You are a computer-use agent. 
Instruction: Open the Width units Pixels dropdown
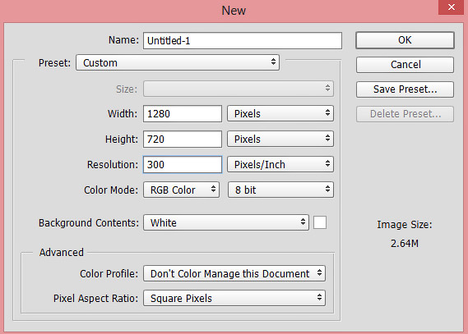(280, 113)
